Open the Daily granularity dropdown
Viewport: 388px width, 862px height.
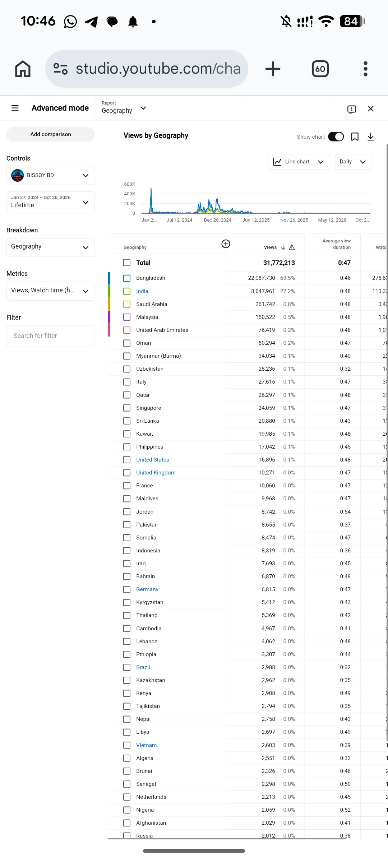[x=354, y=162]
